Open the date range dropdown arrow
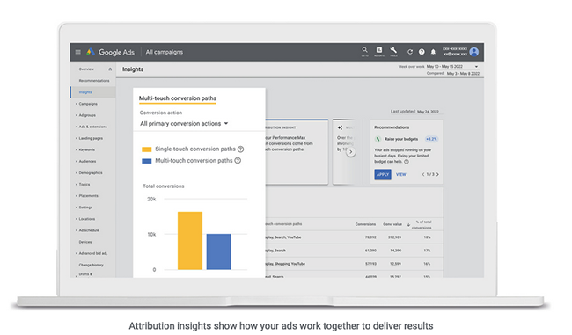This screenshot has height=335, width=572. coord(476,67)
